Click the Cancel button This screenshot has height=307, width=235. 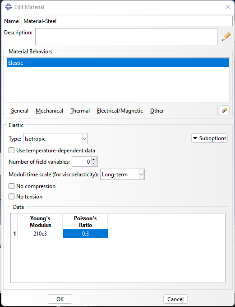(175, 299)
